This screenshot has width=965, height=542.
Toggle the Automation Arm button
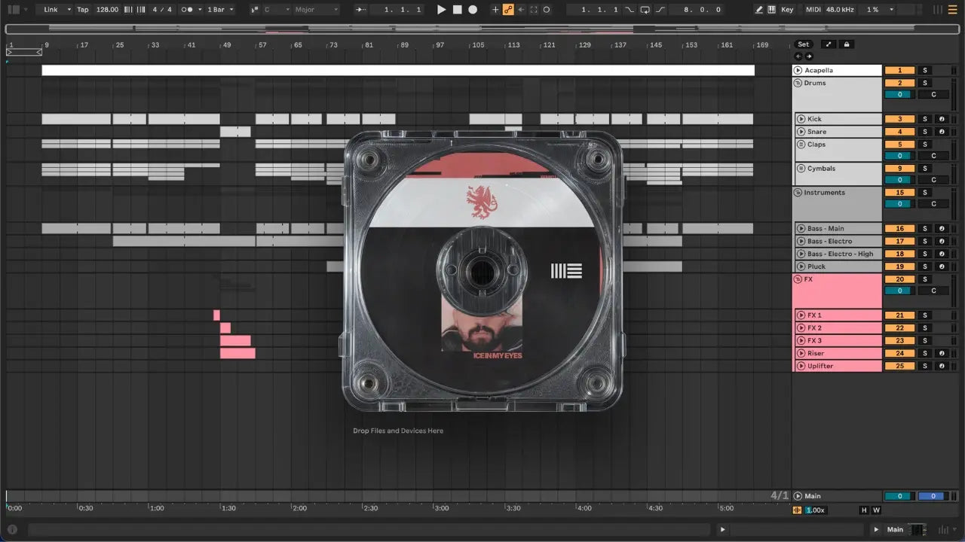click(508, 10)
